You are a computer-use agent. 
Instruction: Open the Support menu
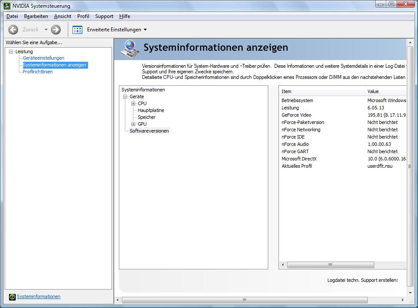(104, 16)
